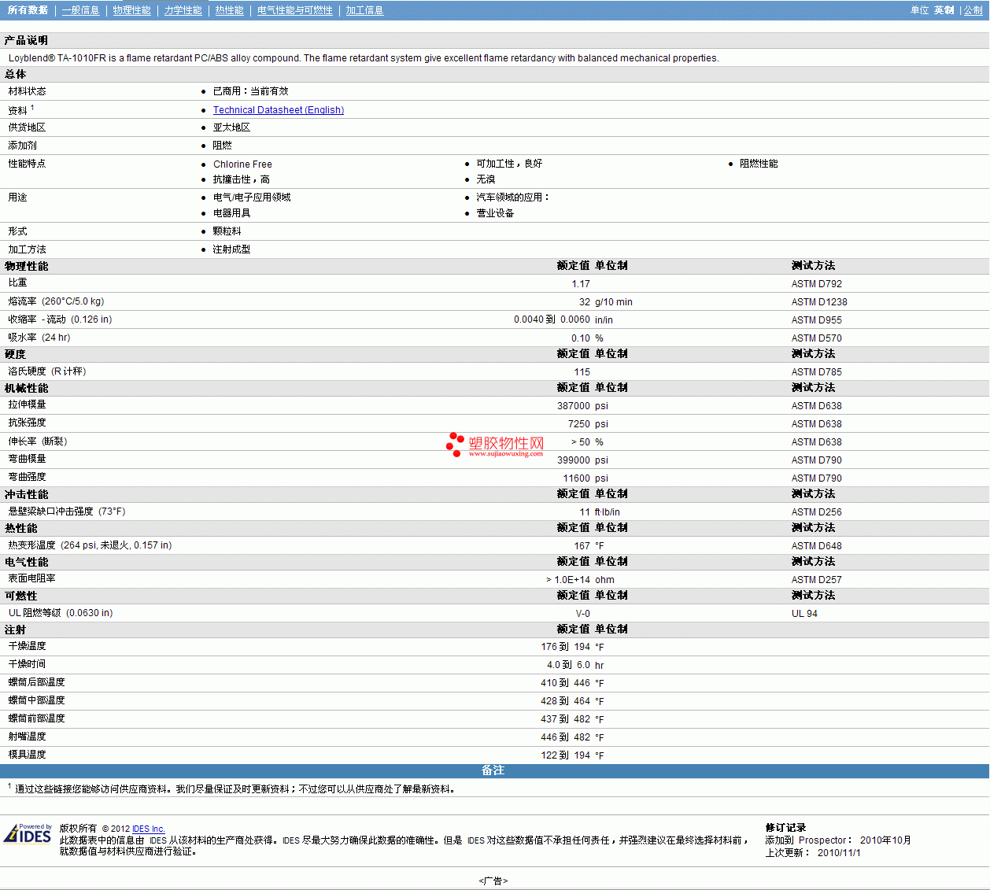
Task: Click the UL 94 test method
Action: click(x=804, y=614)
